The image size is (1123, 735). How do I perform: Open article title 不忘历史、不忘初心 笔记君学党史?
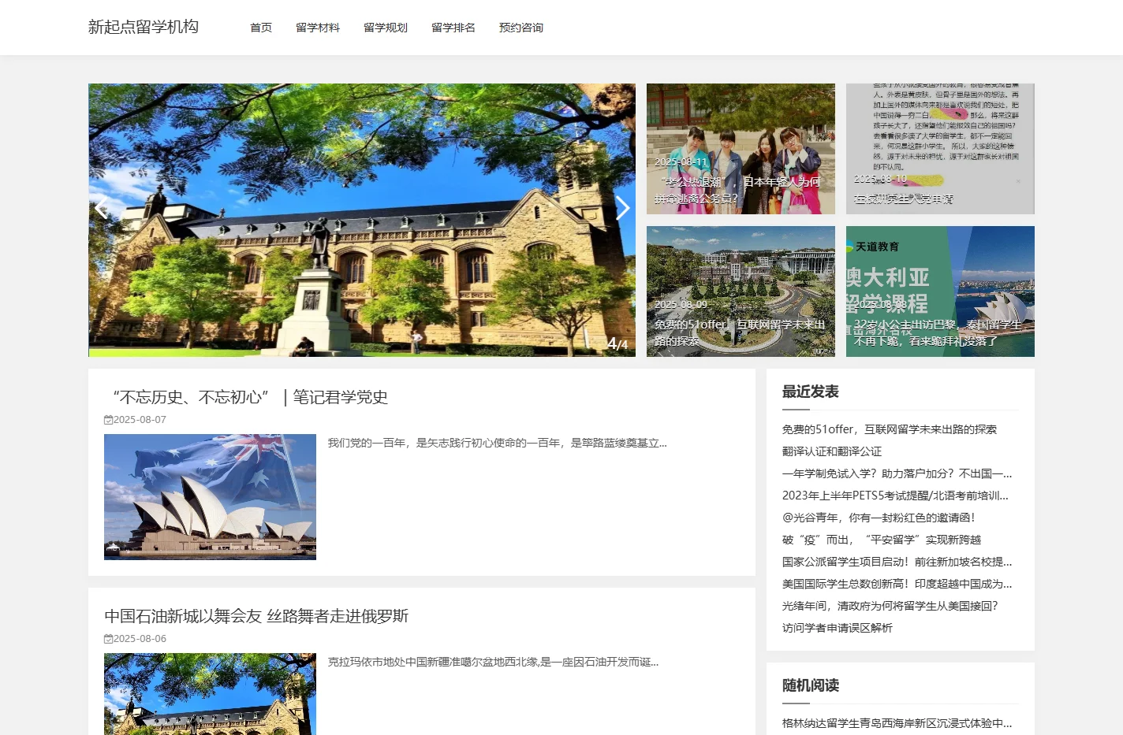pos(246,397)
